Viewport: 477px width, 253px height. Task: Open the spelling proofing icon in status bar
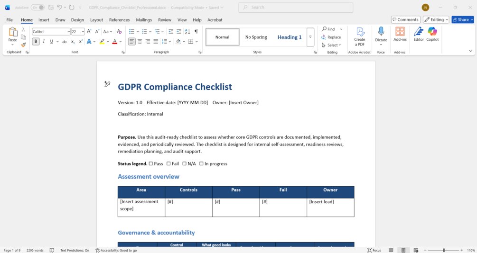click(52, 250)
